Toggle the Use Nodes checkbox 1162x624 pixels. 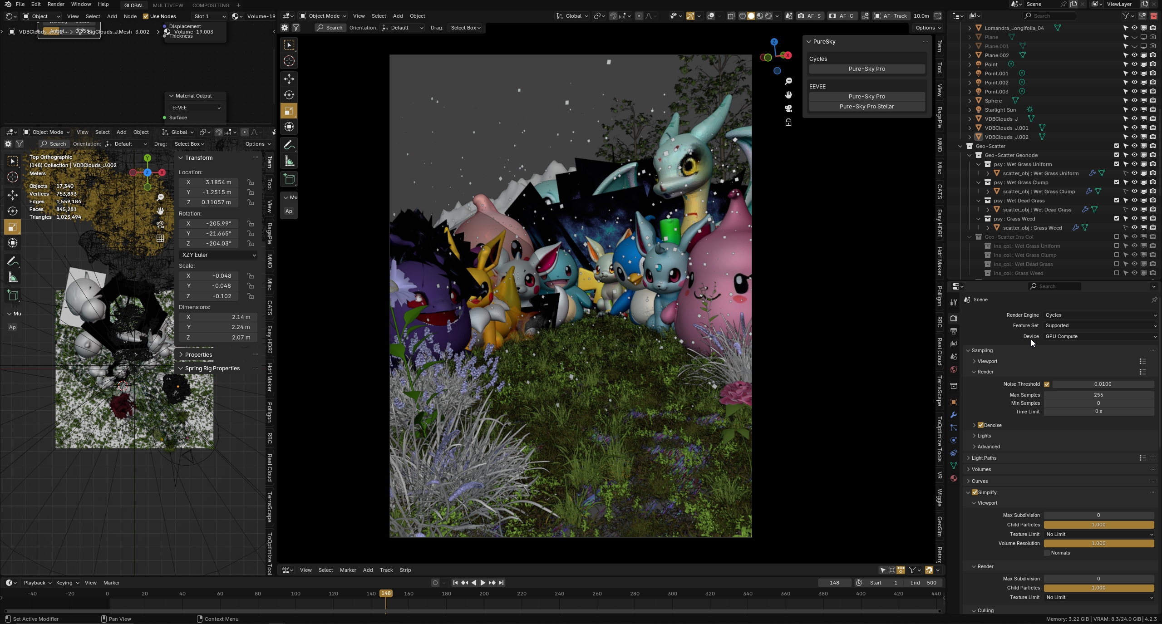146,16
